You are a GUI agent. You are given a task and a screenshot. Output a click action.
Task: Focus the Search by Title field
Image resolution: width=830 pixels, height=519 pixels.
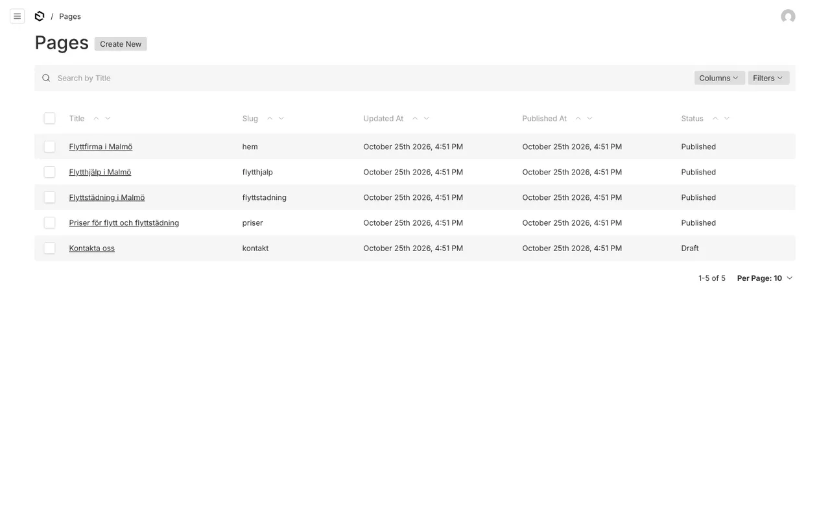click(x=370, y=78)
